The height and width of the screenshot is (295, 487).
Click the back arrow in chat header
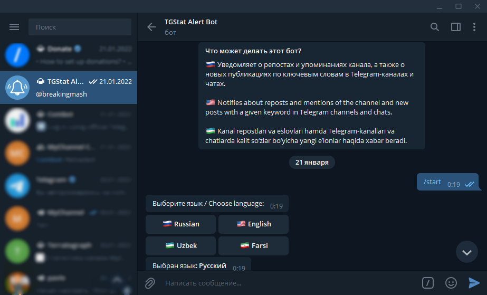click(152, 27)
